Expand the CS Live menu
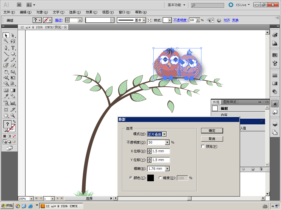Screen dimensions: 281x210 (x=243, y=5)
